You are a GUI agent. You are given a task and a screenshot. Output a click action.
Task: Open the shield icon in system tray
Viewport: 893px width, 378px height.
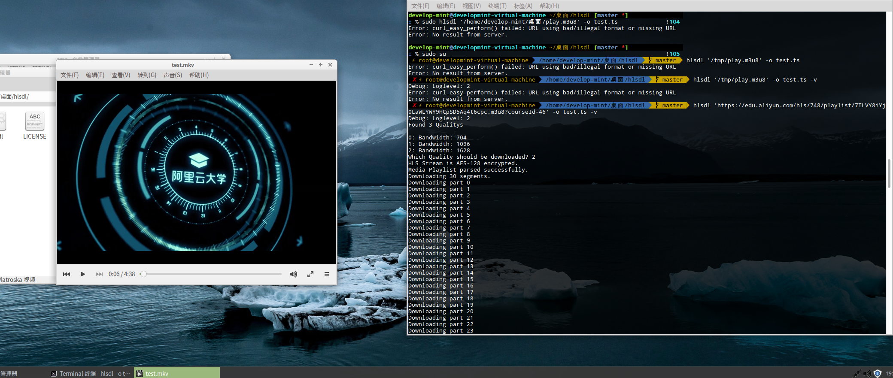point(878,374)
